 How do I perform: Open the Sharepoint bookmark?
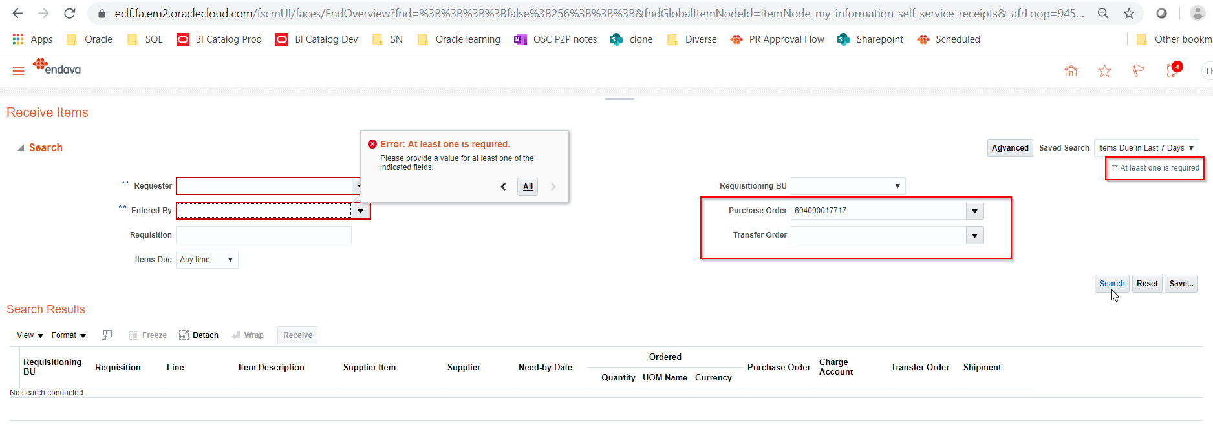(x=870, y=39)
